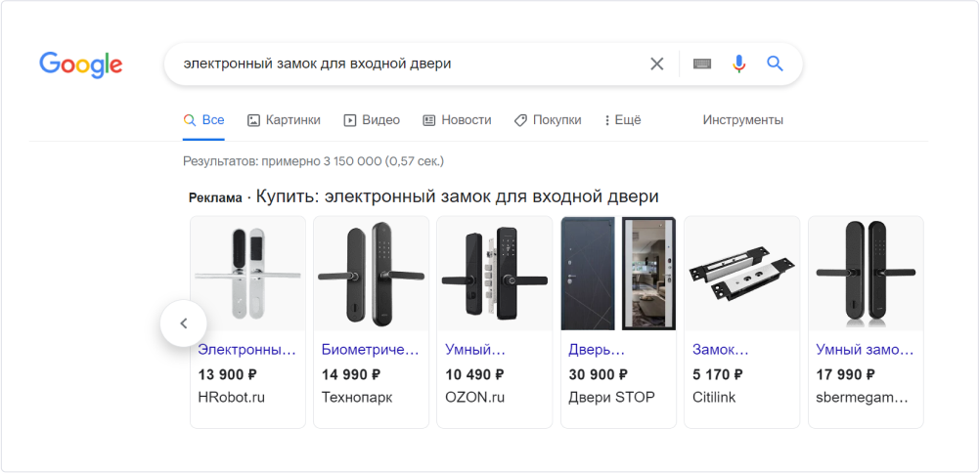
Task: Start voice search with microphone icon
Action: point(738,64)
